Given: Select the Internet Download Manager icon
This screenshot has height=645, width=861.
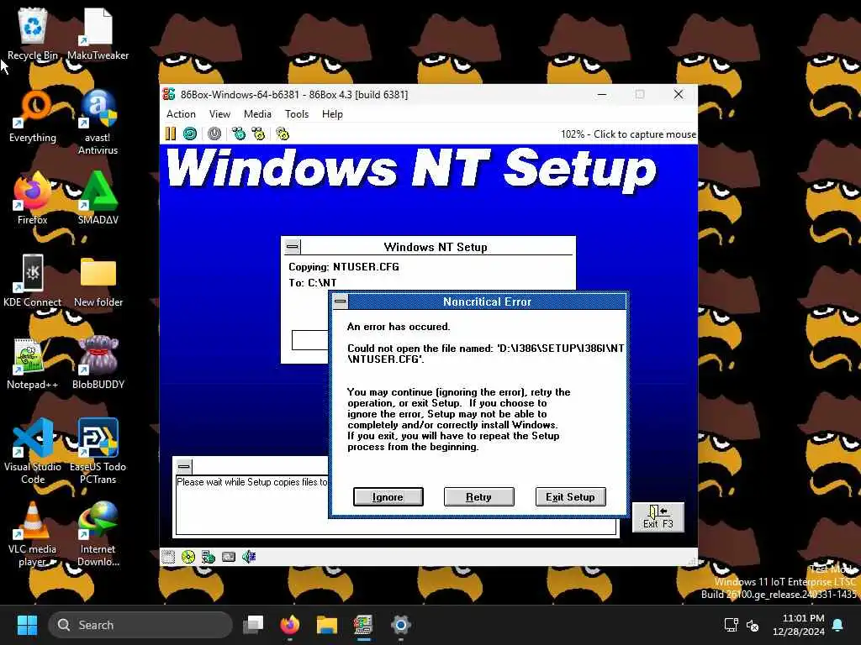Looking at the screenshot, I should (98, 533).
